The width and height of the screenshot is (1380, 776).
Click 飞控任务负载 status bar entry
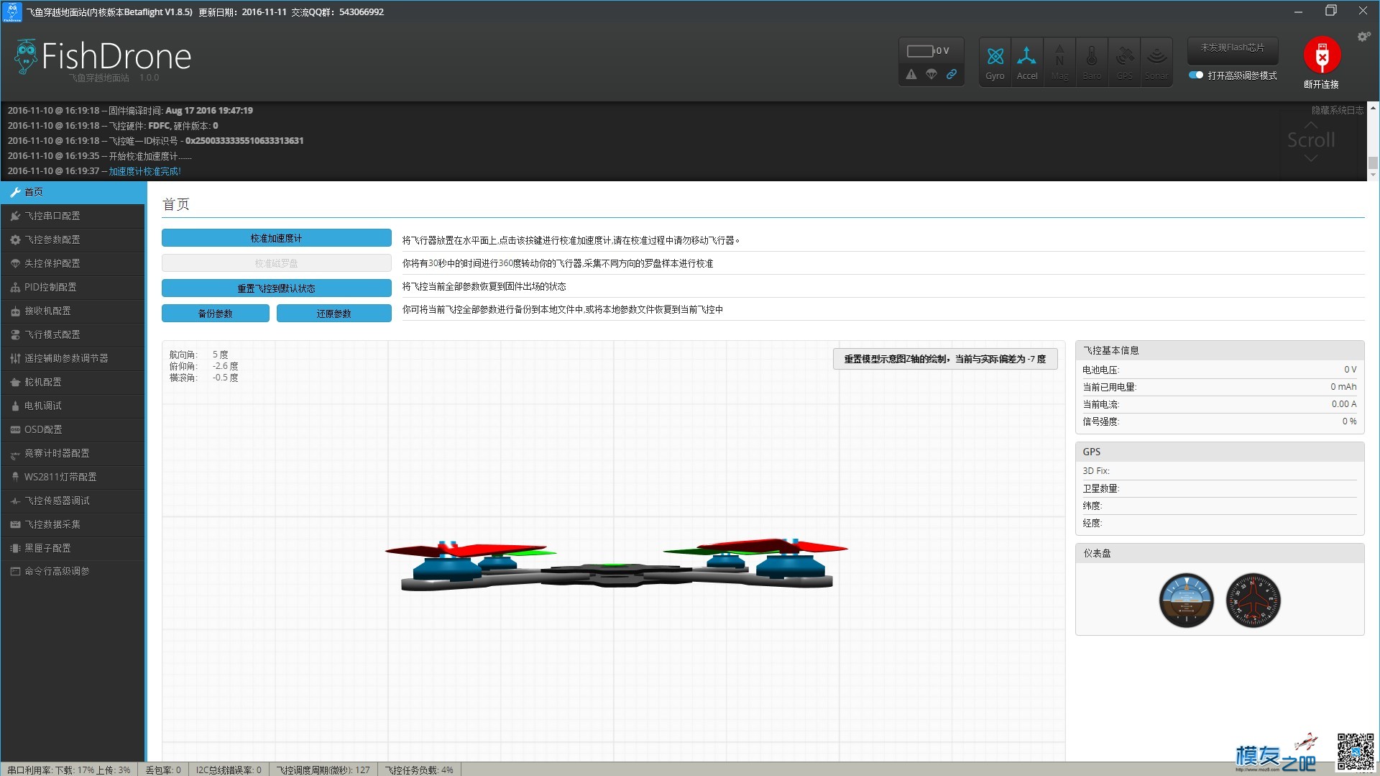(419, 770)
